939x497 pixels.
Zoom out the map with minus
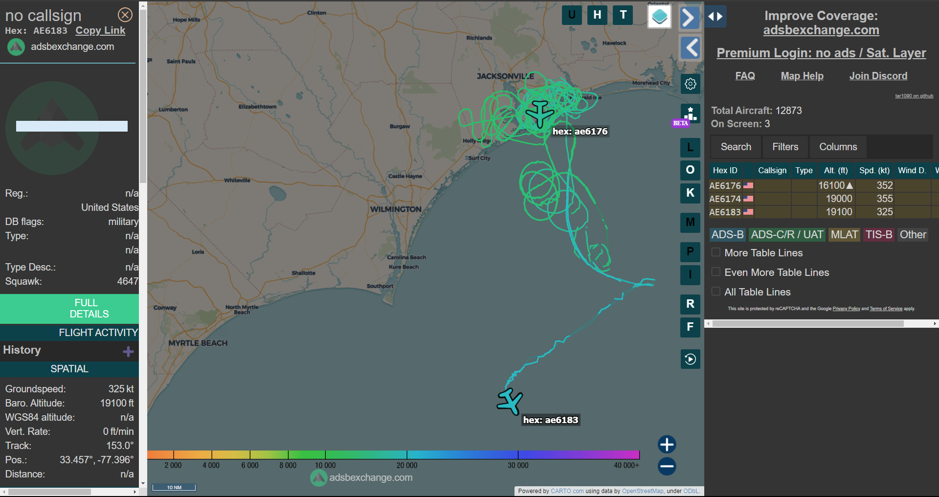click(667, 466)
